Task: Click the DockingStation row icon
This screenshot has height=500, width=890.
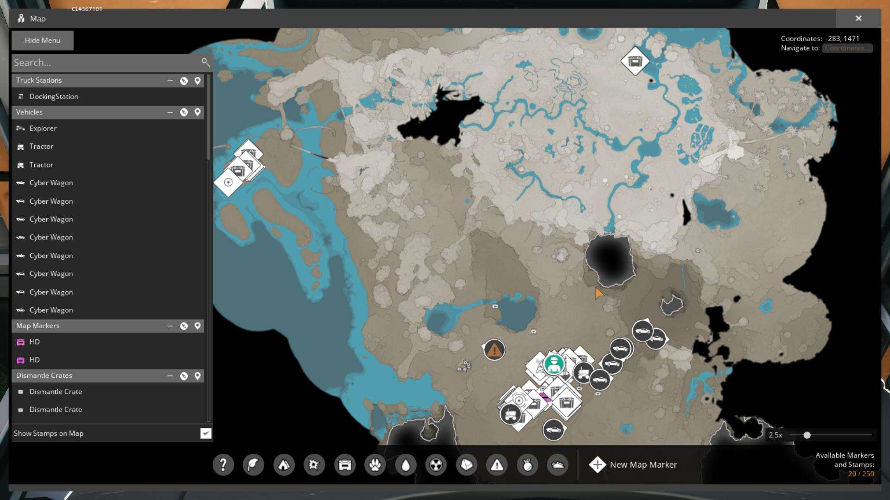Action: [x=20, y=96]
